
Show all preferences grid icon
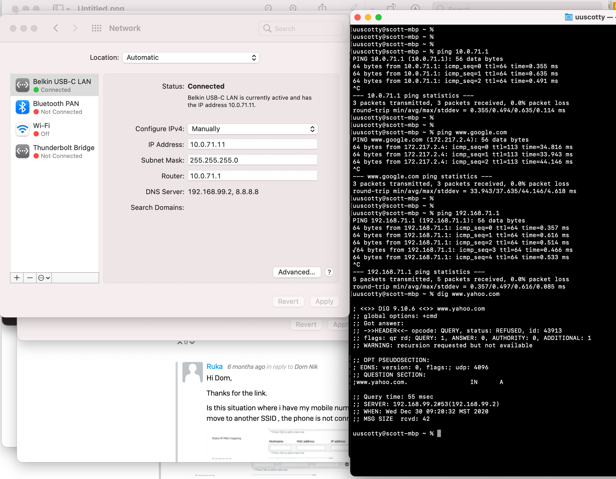(x=96, y=28)
